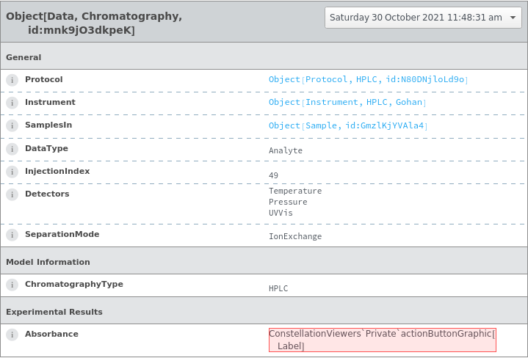Click the Object Data Chromatography title
528x358 pixels.
pyautogui.click(x=94, y=23)
